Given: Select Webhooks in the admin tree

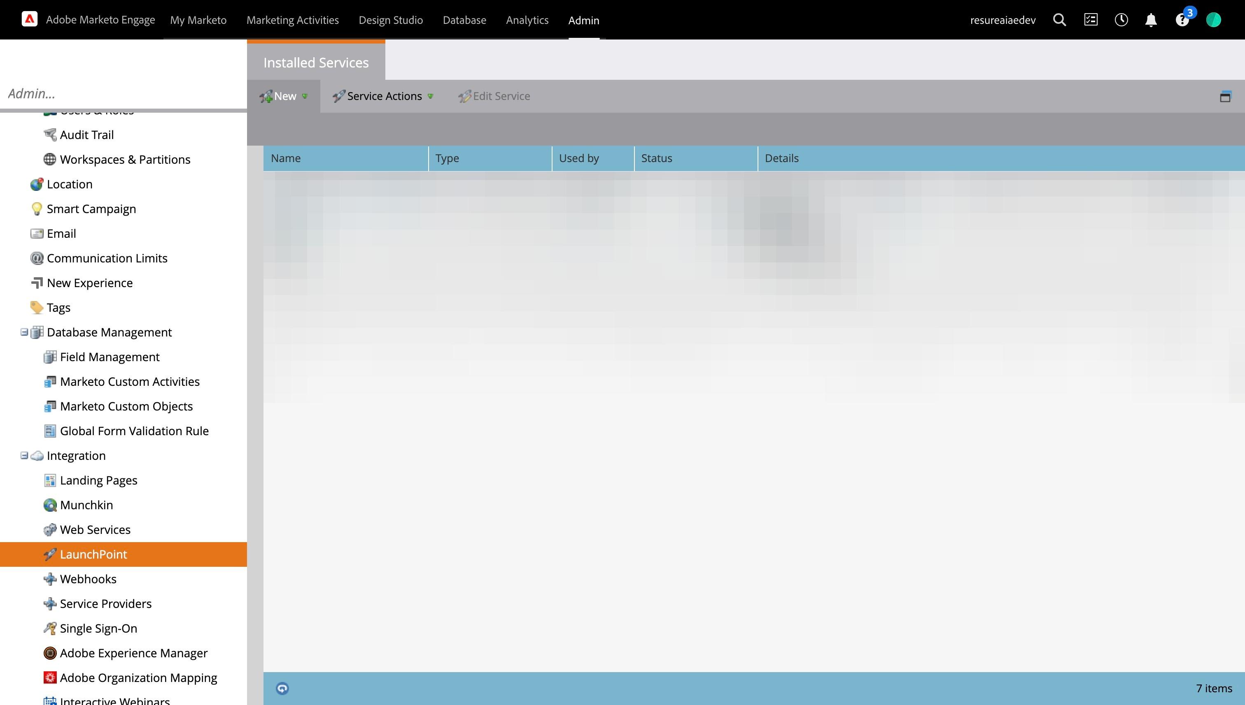Looking at the screenshot, I should tap(88, 579).
